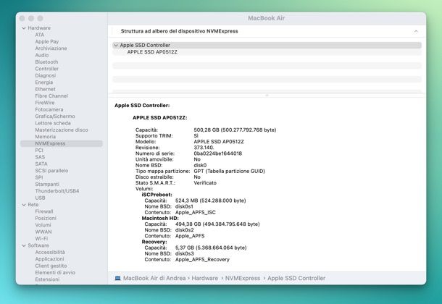Open Diagnosi in the sidebar

click(46, 75)
